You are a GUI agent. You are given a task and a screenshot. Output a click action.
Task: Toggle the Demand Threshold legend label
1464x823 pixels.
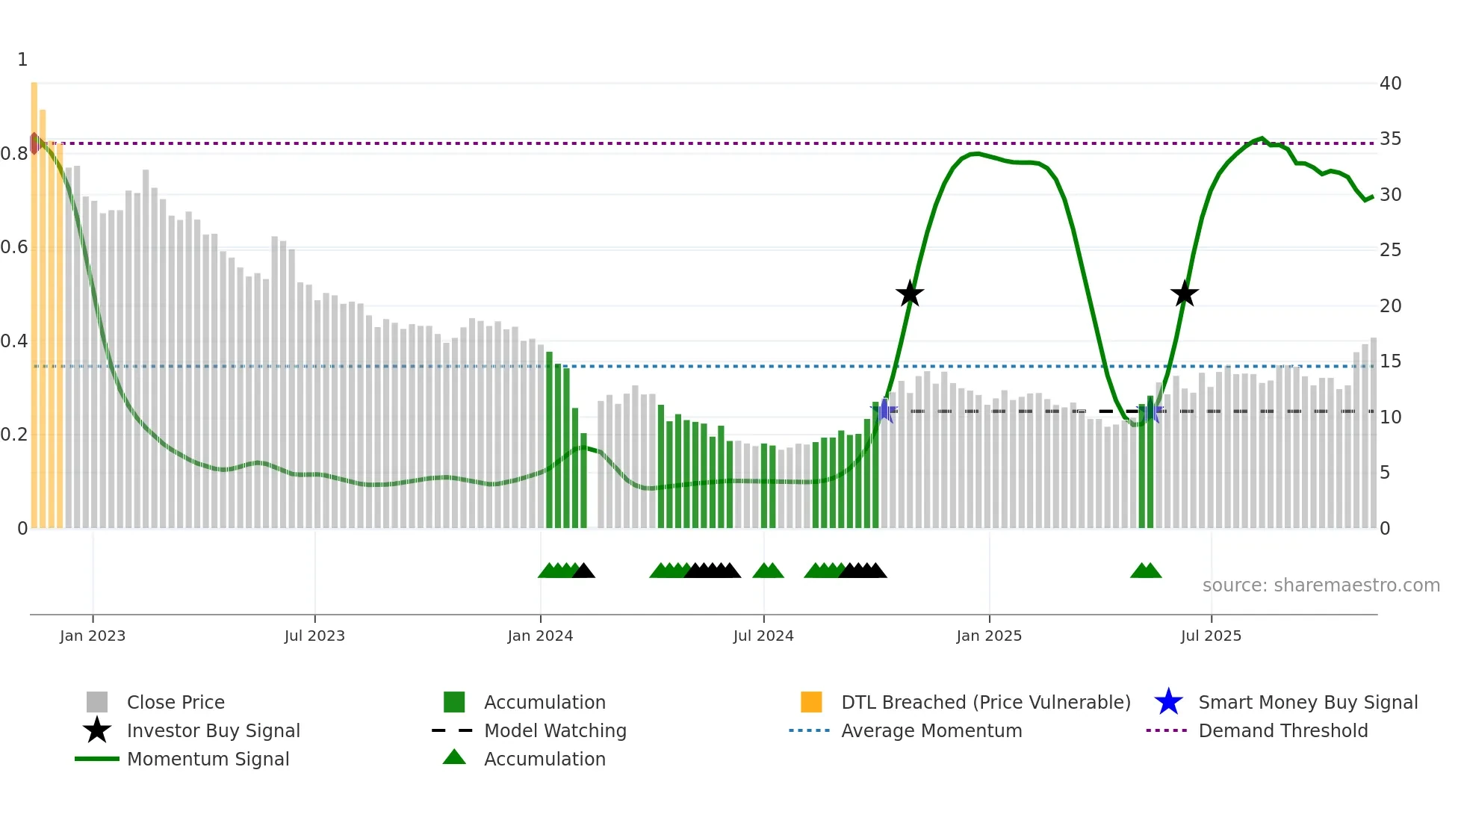tap(1283, 730)
